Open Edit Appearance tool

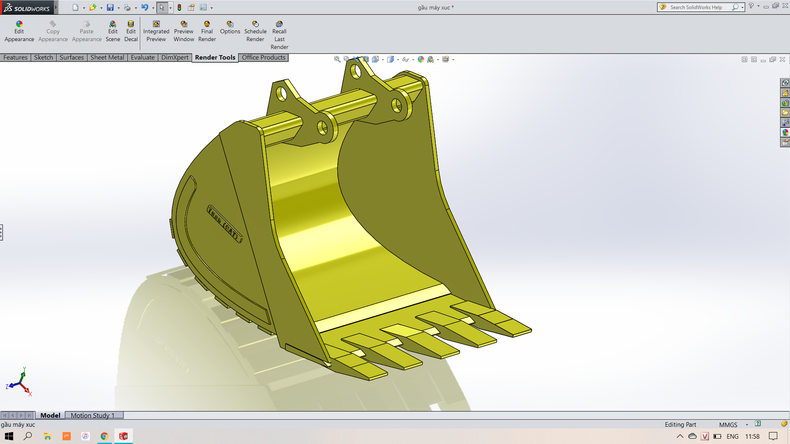tap(19, 32)
